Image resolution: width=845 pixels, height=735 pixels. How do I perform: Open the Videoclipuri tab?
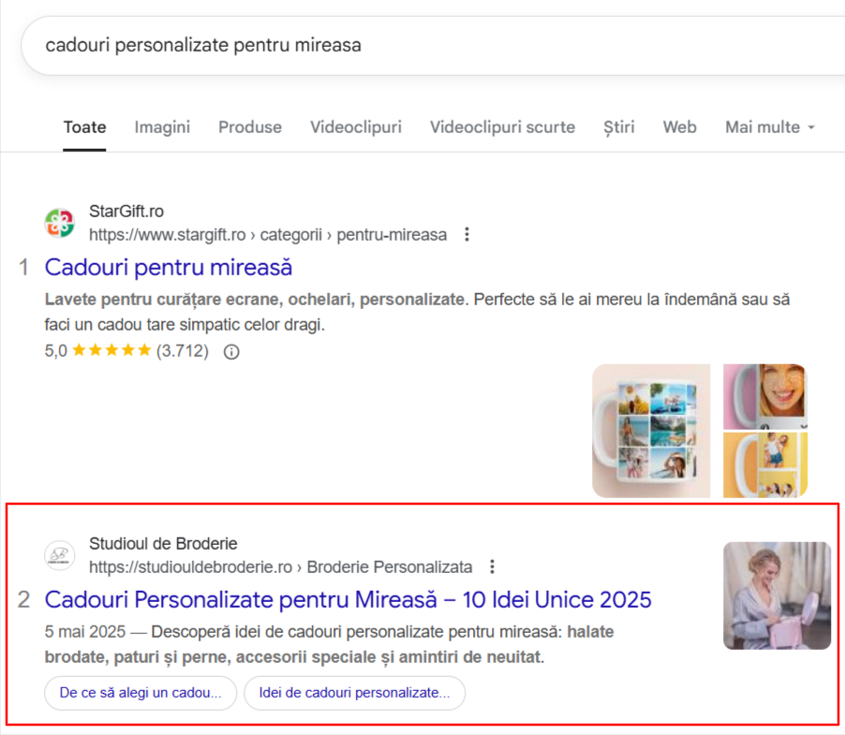click(x=356, y=127)
